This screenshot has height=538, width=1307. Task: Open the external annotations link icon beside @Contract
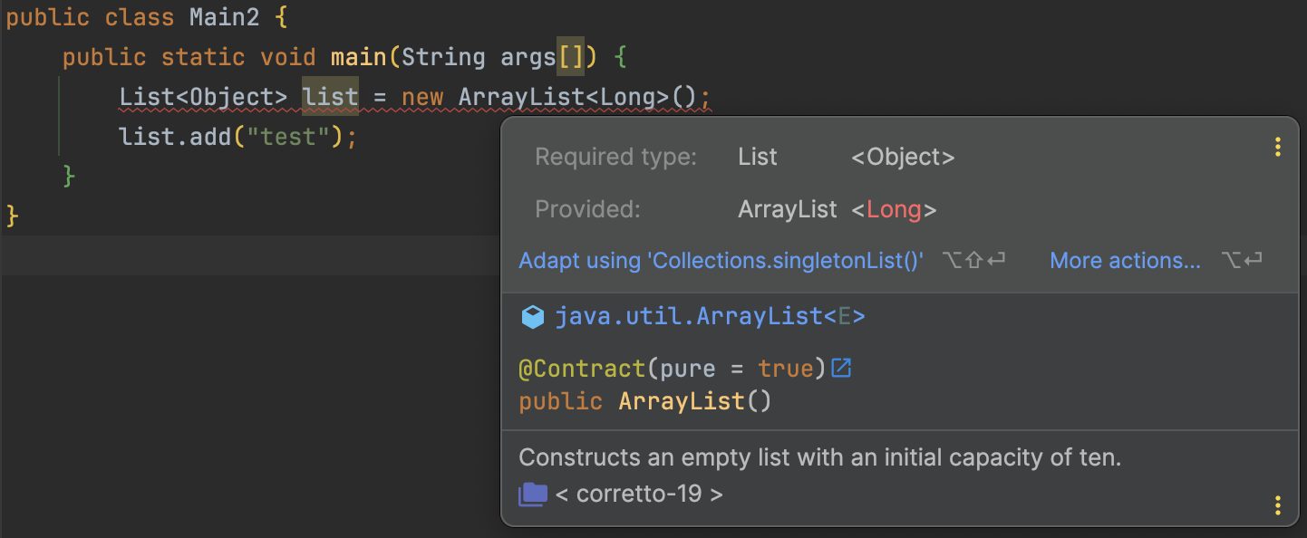[x=842, y=369]
